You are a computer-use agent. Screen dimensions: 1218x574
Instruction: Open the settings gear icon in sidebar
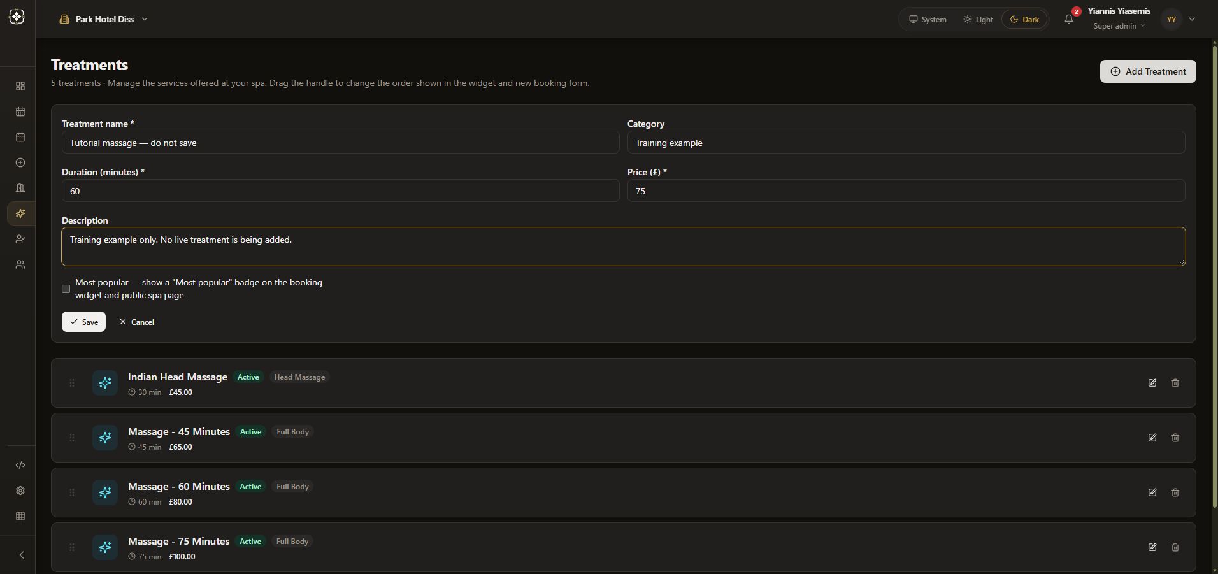[x=20, y=491]
